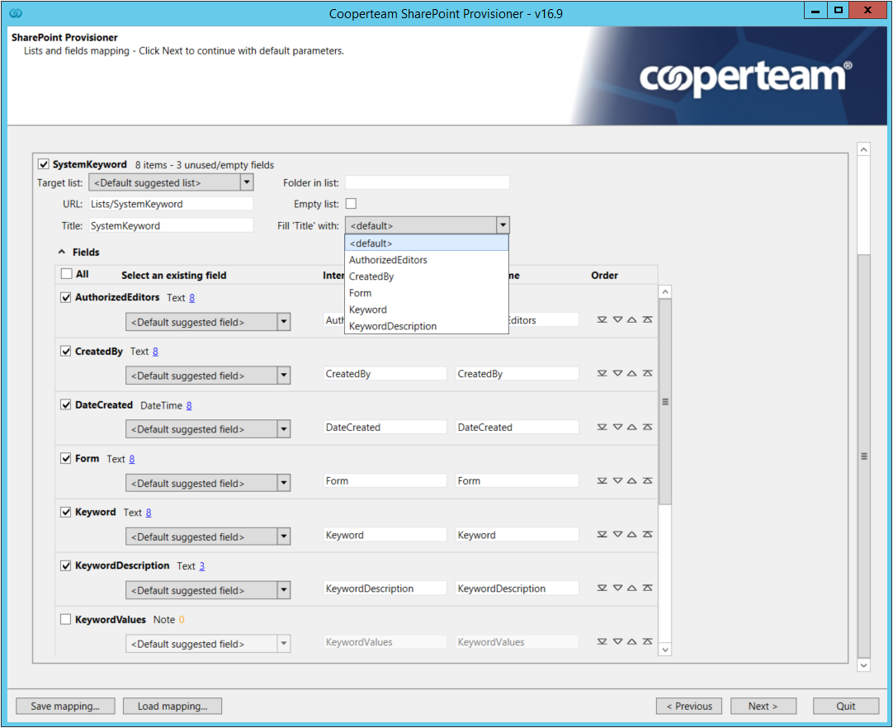Image resolution: width=893 pixels, height=728 pixels.
Task: Move the Keyword field to the bottom
Action: click(602, 534)
